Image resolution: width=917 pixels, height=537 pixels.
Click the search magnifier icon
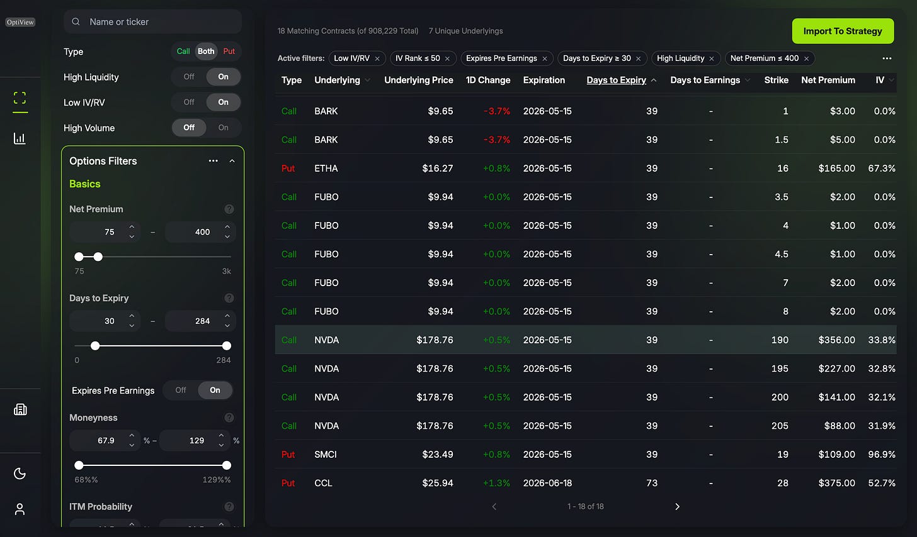click(x=76, y=21)
